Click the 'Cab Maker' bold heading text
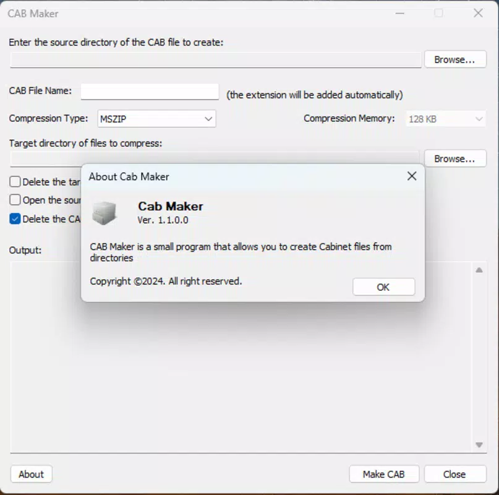This screenshot has height=495, width=499. [170, 207]
